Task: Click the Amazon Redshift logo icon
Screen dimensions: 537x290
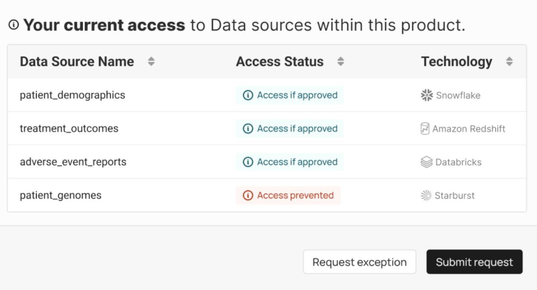Action: click(425, 129)
